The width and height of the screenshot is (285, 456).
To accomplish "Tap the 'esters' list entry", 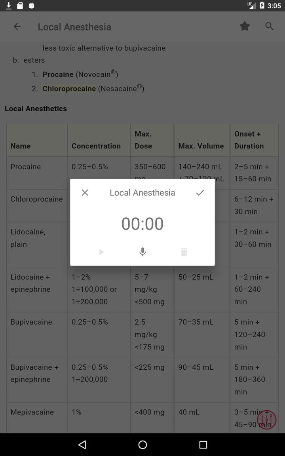I will click(34, 60).
